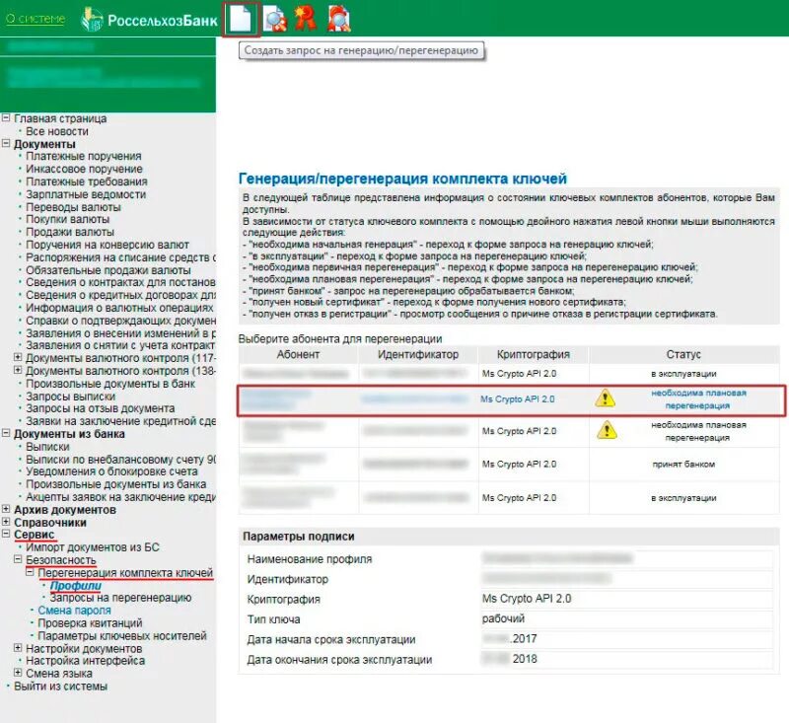Click Выйти из системы
The height and width of the screenshot is (723, 789).
[x=60, y=687]
